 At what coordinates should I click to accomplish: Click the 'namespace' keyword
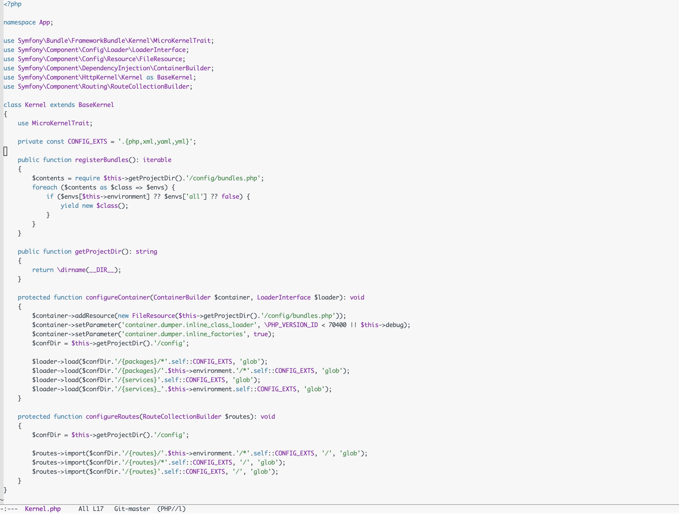tap(20, 22)
